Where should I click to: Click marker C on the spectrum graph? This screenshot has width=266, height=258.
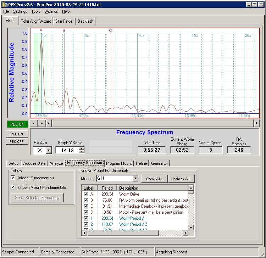110,31
